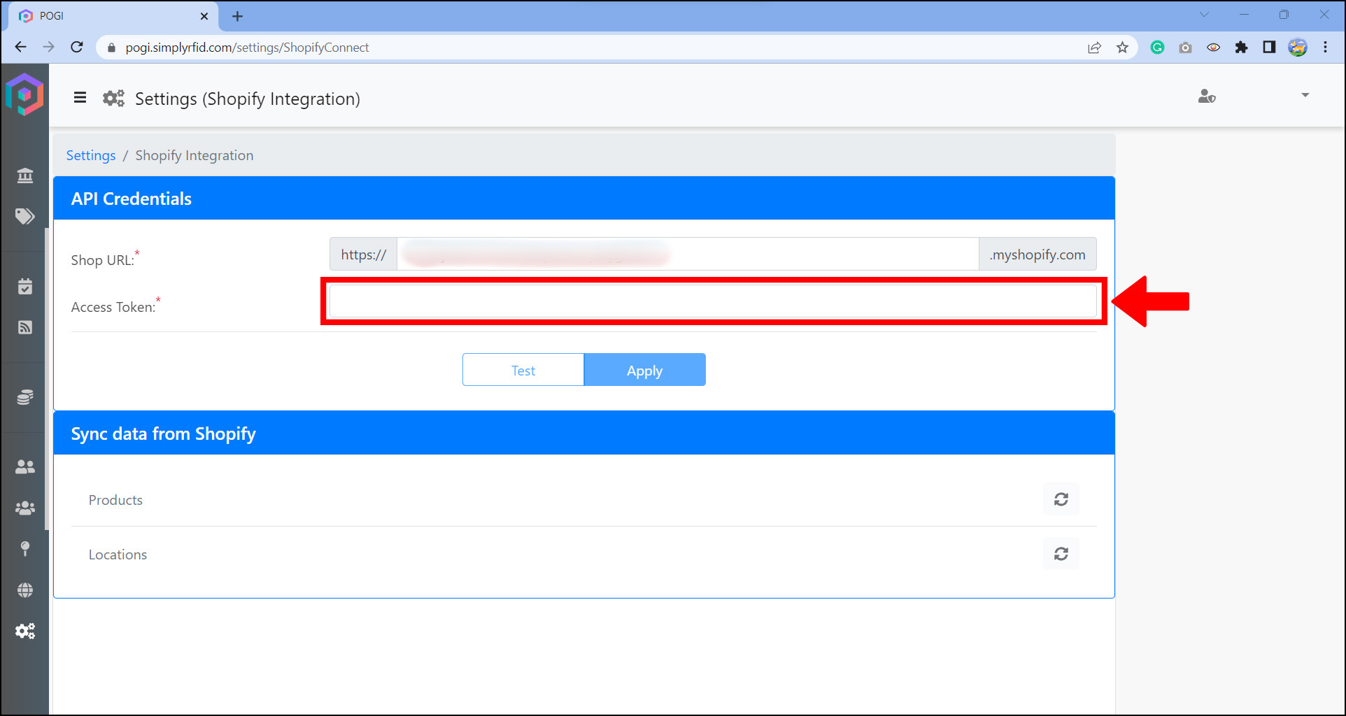1346x716 pixels.
Task: Open the settings gears sidebar icon
Action: pyautogui.click(x=25, y=631)
